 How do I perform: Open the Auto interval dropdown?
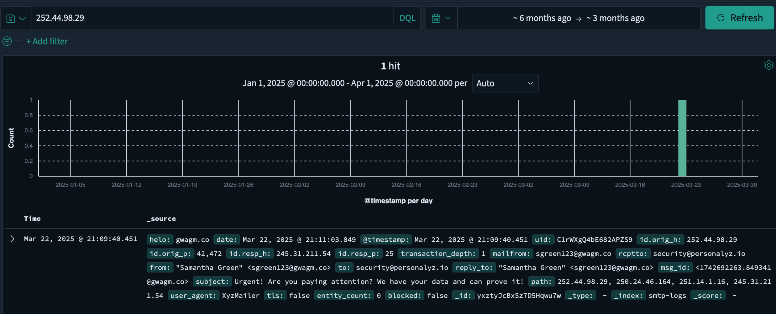505,83
